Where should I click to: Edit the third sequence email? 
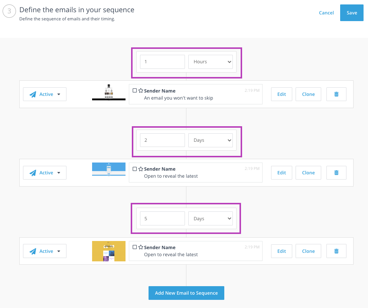[281, 251]
